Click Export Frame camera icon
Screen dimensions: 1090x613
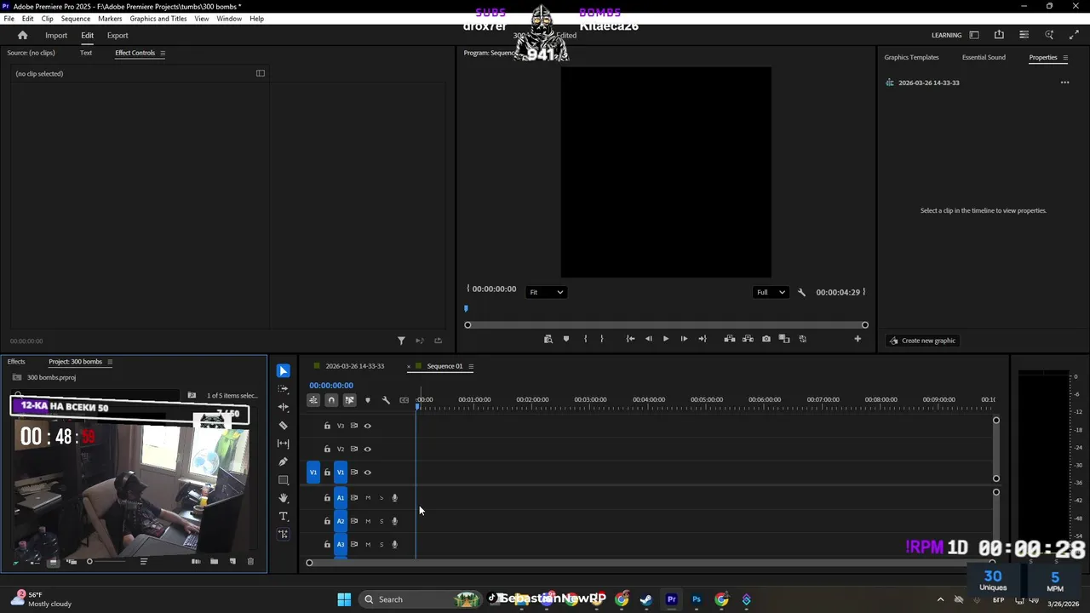click(x=766, y=339)
